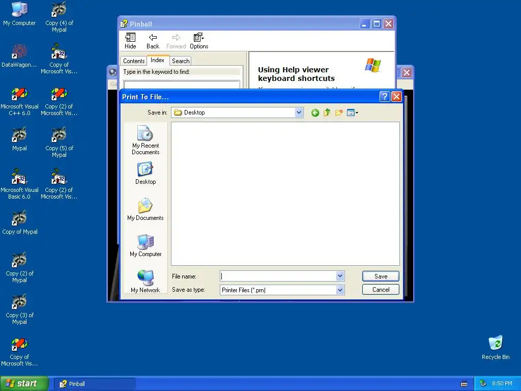This screenshot has height=391, width=521.
Task: Select My Computer in the places bar
Action: tap(146, 246)
